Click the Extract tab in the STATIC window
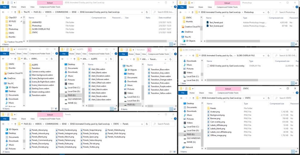300x155 pixels. point(228,89)
